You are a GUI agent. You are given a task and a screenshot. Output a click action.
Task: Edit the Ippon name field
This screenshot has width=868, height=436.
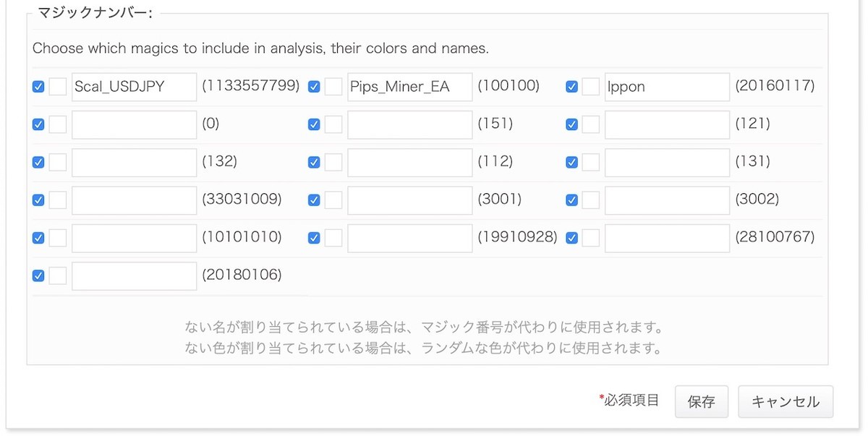point(667,87)
